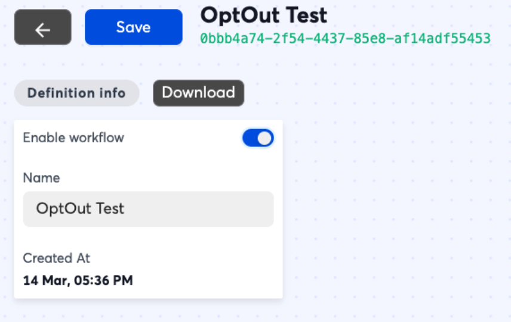The image size is (511, 322).
Task: Focus the Name input field
Action: (x=148, y=209)
